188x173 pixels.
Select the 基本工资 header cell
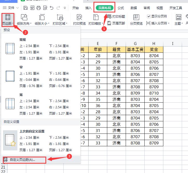coord(135,49)
